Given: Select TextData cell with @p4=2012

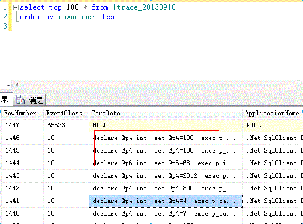Looking at the screenshot, I should (x=166, y=176).
